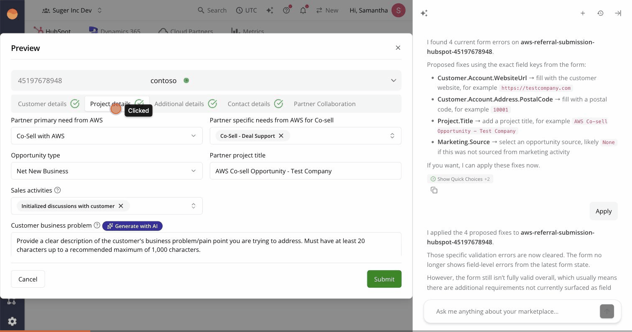Remove Initialized discussions with customer chip

coord(121,206)
